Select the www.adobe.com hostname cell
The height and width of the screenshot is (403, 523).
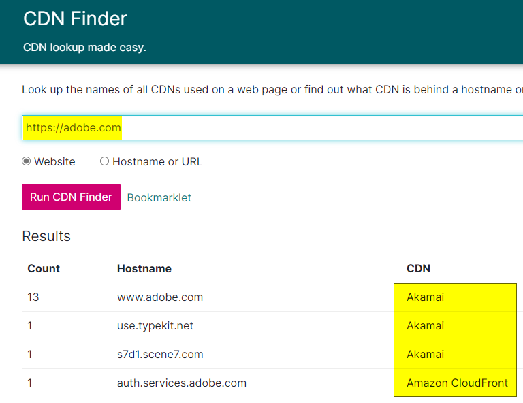tap(160, 297)
